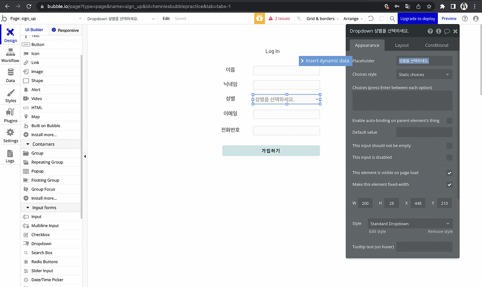
Task: Click the Tooltip text input field
Action: (424, 246)
